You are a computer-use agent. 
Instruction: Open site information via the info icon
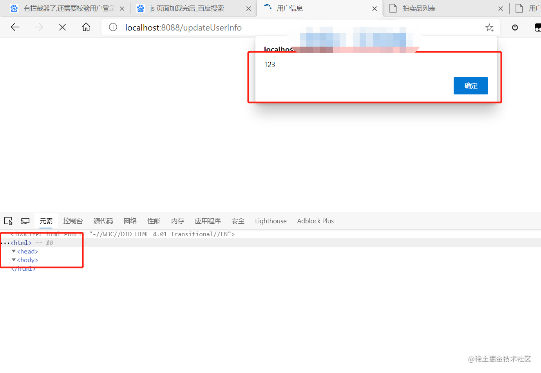coord(112,27)
